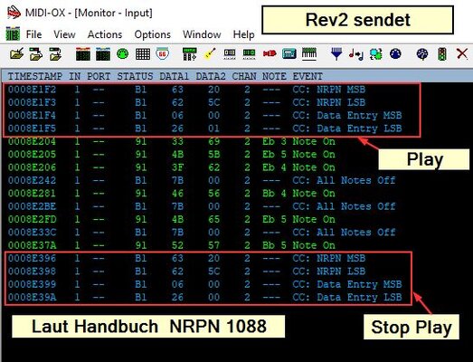The image size is (473, 362).
Task: Click the blue MIDI connector icon
Action: click(x=395, y=53)
